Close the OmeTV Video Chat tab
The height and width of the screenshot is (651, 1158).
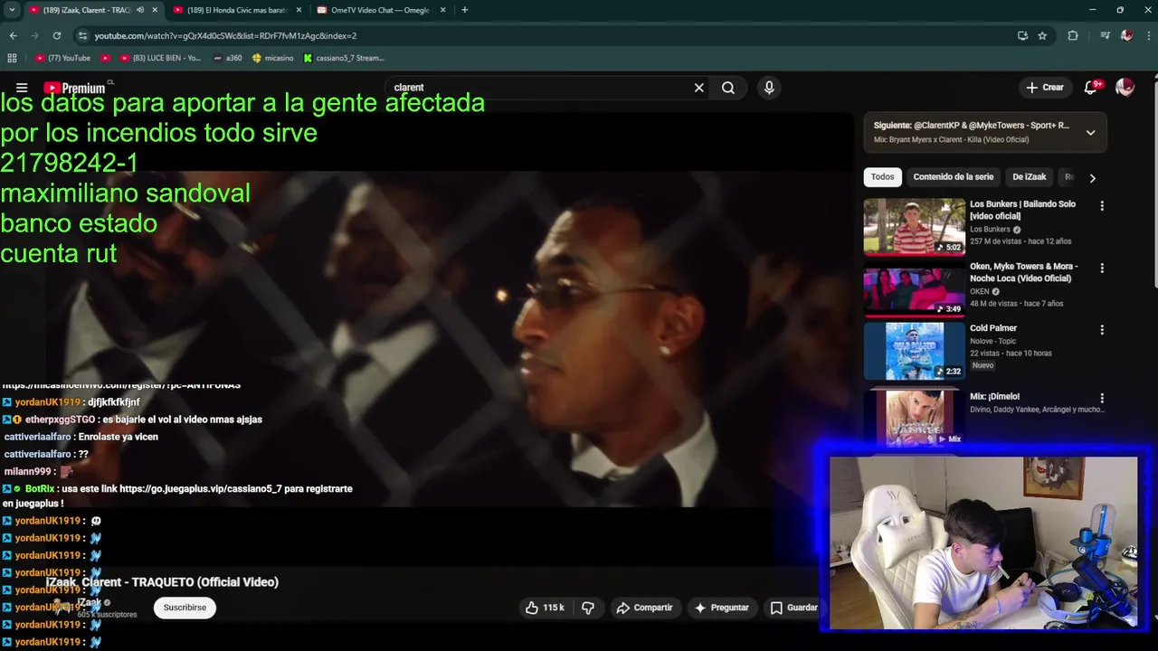(x=442, y=10)
